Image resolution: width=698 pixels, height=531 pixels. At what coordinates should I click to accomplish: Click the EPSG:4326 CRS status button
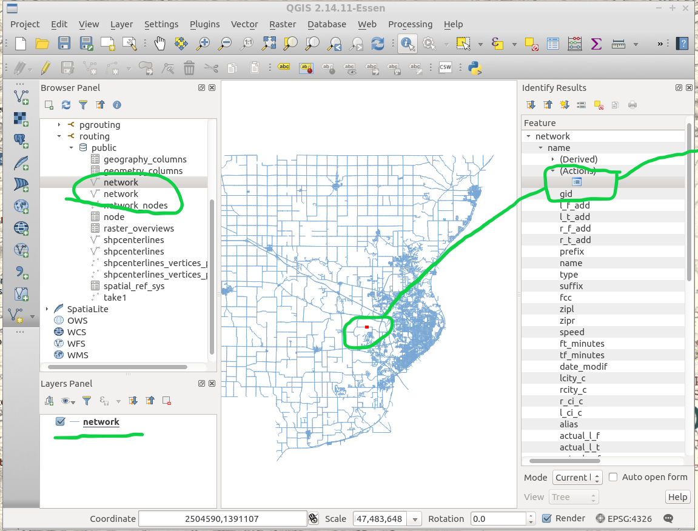[625, 518]
